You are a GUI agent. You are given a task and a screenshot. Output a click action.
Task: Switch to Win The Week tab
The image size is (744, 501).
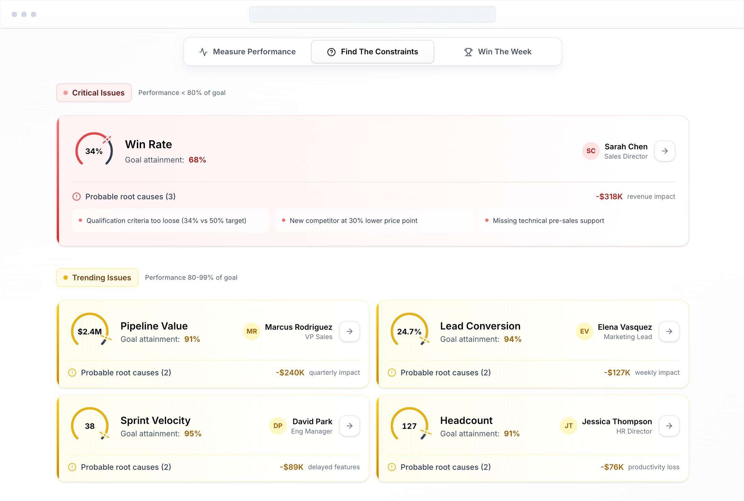click(x=498, y=52)
